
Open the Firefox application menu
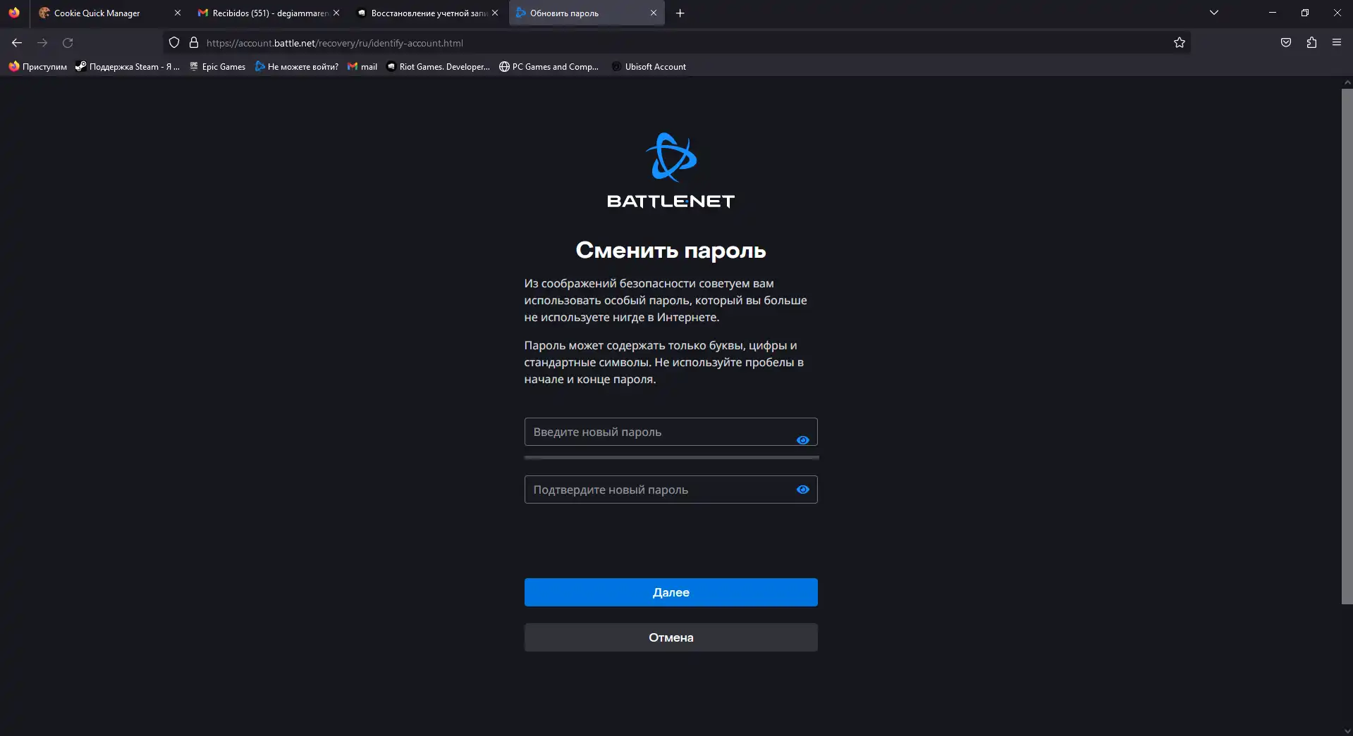(x=1337, y=43)
